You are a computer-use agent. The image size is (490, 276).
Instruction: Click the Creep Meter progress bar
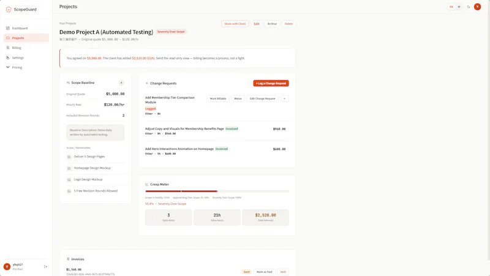pos(217,191)
